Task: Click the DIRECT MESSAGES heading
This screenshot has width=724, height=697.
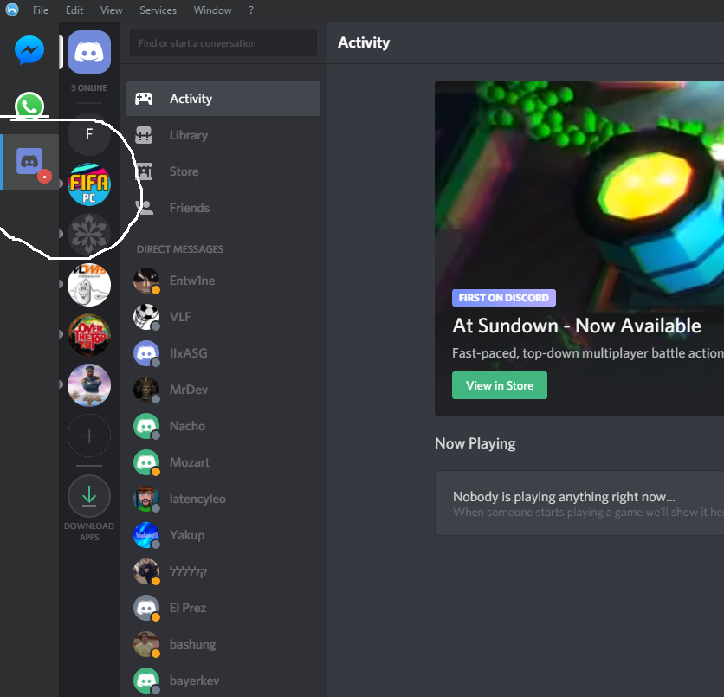Action: (x=180, y=249)
